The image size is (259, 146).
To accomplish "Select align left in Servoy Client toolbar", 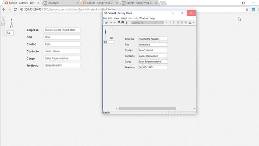I will tap(178, 23).
